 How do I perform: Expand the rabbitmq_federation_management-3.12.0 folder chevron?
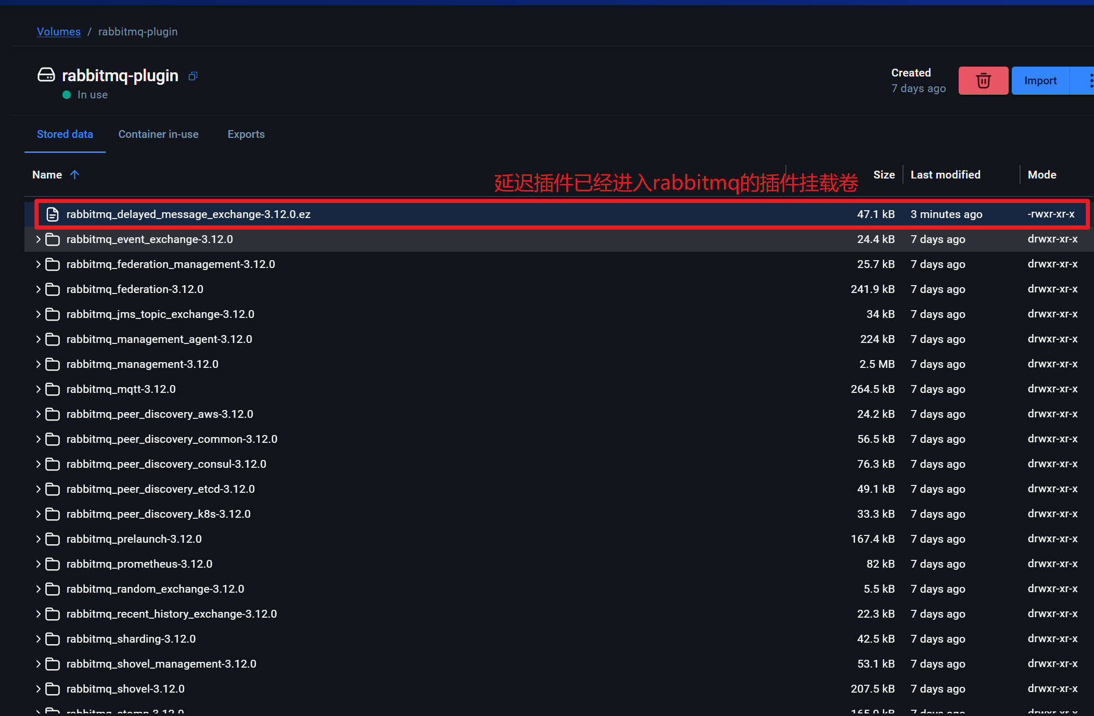pos(38,264)
